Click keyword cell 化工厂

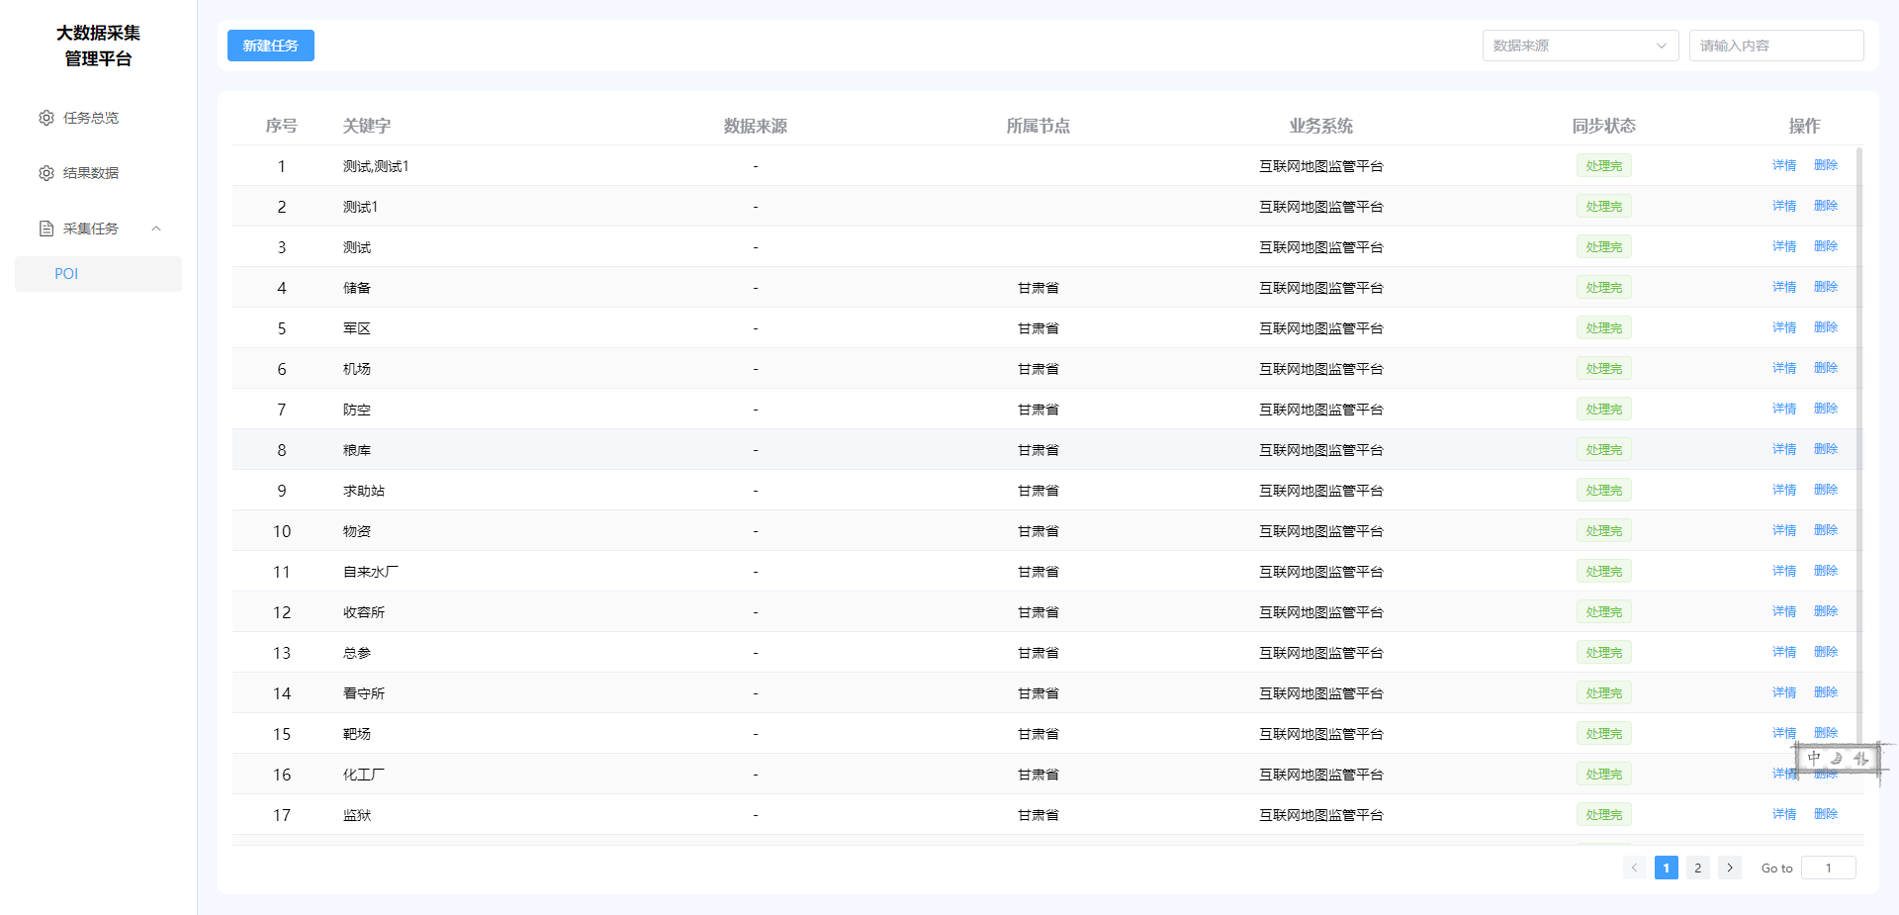point(364,775)
